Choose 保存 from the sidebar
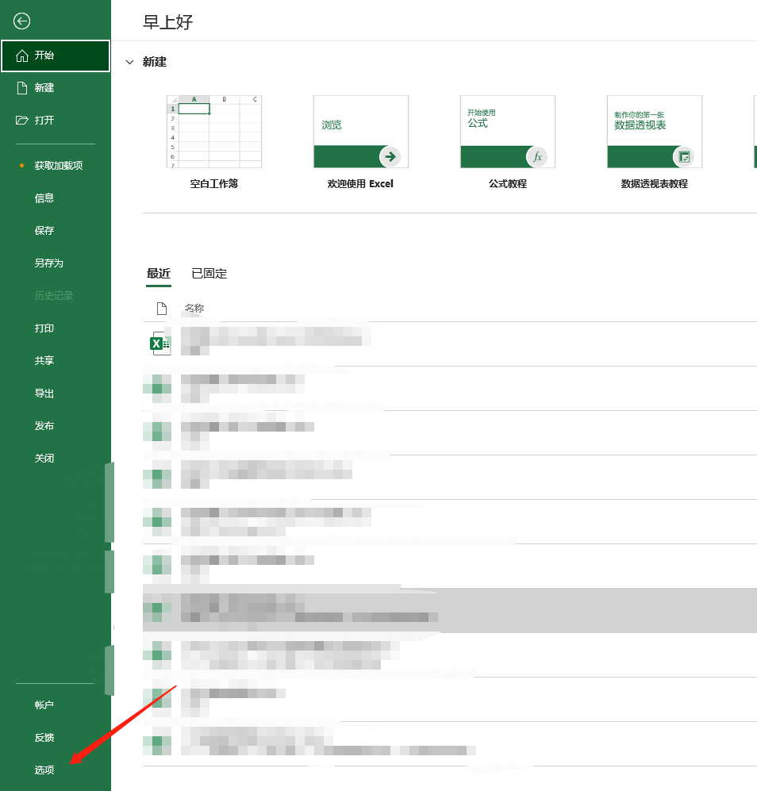Viewport: 757px width, 791px height. (x=44, y=231)
